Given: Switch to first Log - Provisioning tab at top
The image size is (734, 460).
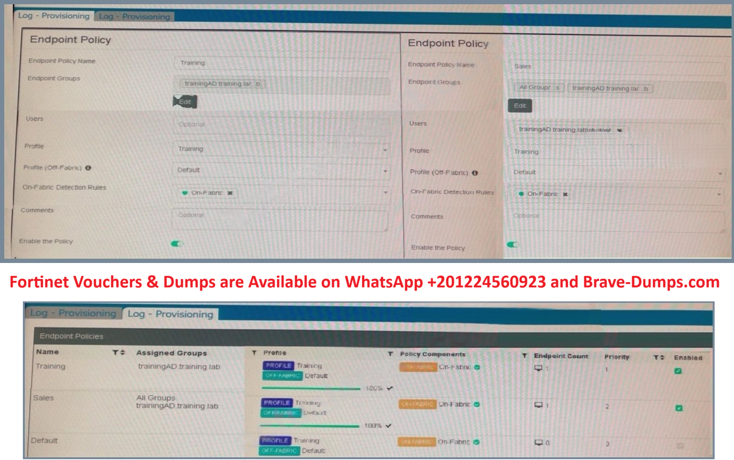Looking at the screenshot, I should (54, 16).
